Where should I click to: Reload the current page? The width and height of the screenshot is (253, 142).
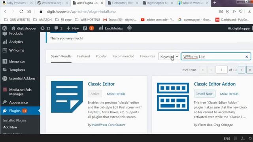coord(21,11)
